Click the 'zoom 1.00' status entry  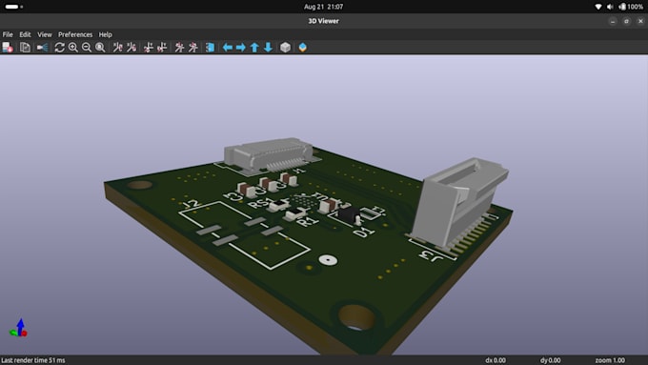[x=610, y=360]
